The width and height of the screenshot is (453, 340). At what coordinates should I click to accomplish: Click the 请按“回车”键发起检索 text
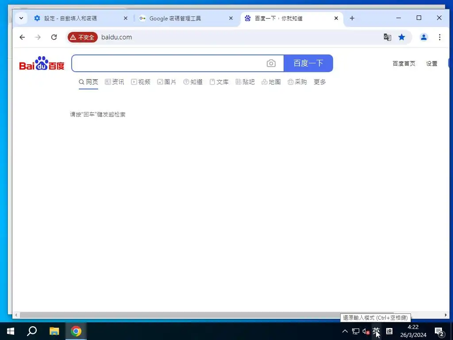(98, 115)
